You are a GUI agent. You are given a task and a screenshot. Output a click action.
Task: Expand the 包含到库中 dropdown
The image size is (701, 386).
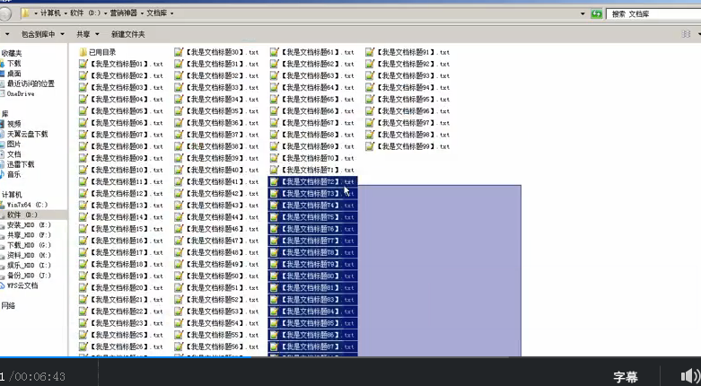(x=43, y=34)
